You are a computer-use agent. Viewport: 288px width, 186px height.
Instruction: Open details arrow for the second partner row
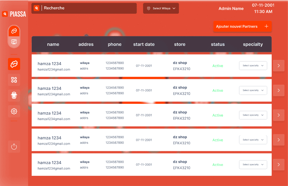279,90
